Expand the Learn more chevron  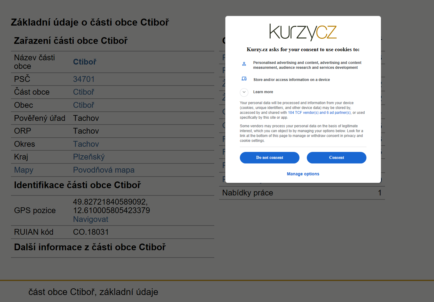tap(244, 92)
